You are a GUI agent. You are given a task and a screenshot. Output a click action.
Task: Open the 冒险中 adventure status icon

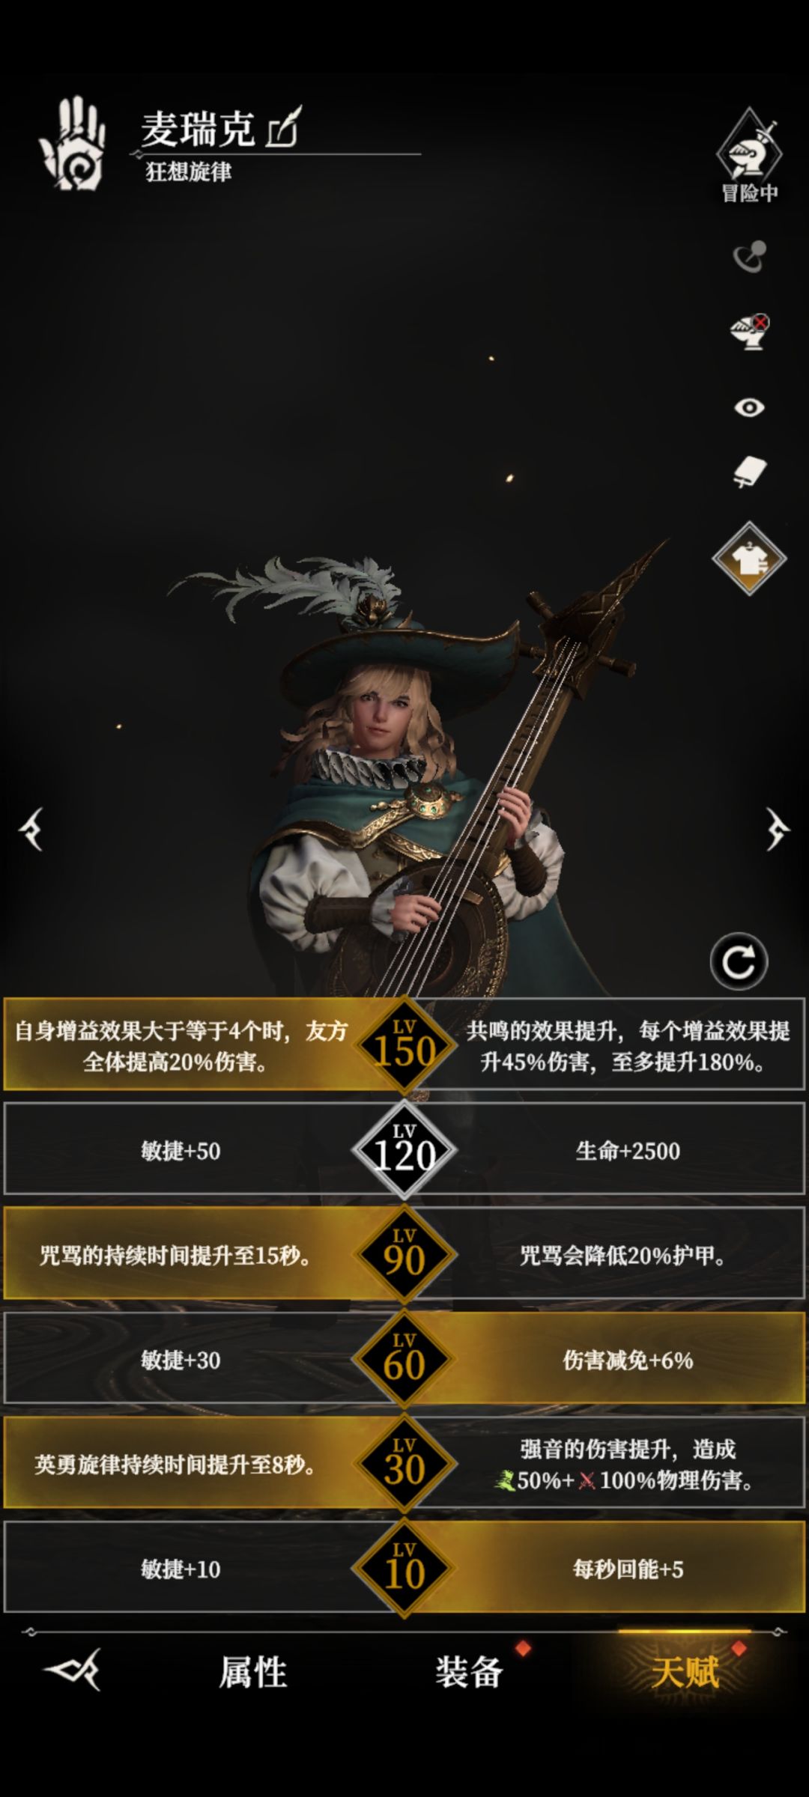tap(749, 156)
